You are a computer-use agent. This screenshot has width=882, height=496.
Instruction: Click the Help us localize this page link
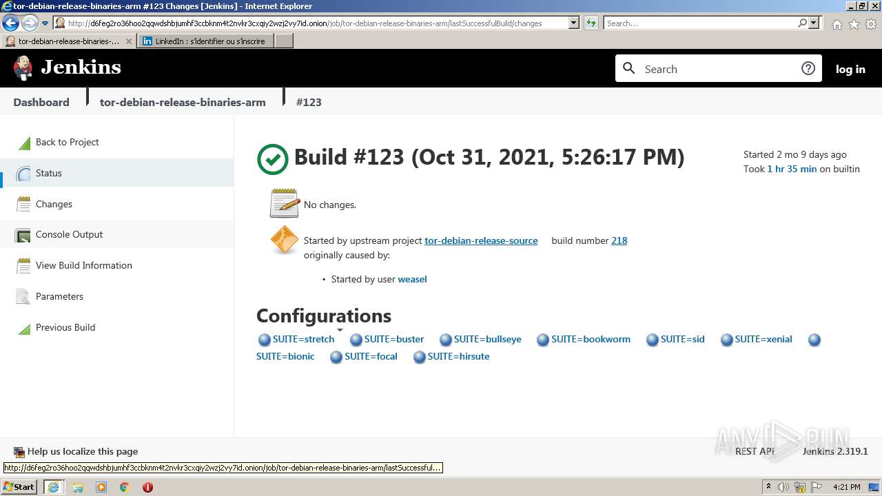point(83,451)
